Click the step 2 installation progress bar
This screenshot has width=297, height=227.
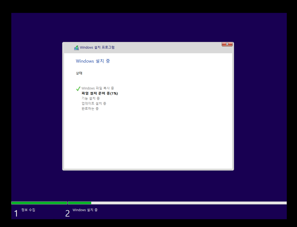177,203
